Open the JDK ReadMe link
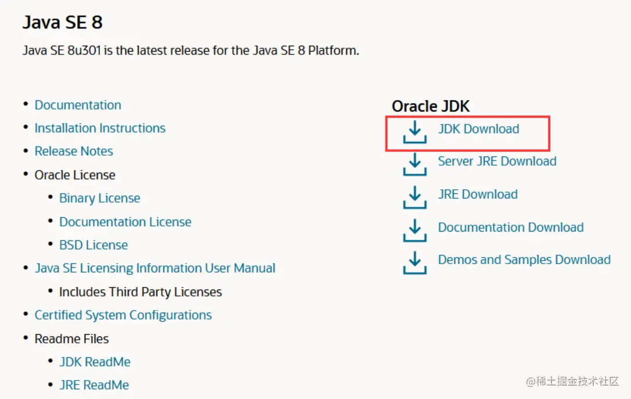The height and width of the screenshot is (399, 631). pos(95,362)
